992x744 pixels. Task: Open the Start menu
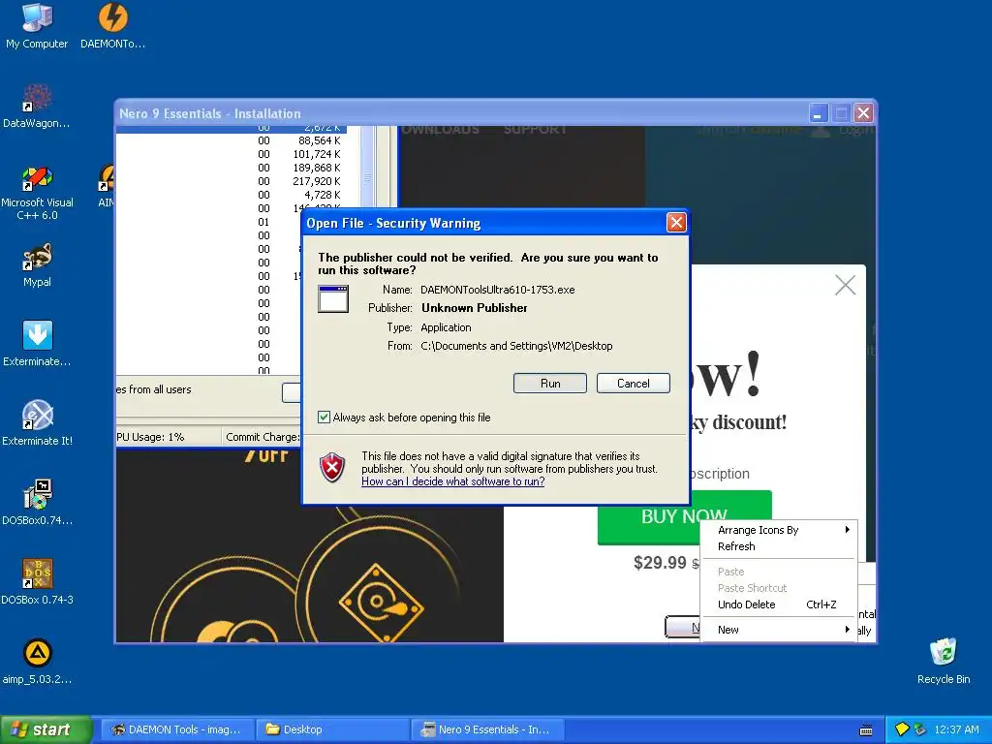point(46,730)
